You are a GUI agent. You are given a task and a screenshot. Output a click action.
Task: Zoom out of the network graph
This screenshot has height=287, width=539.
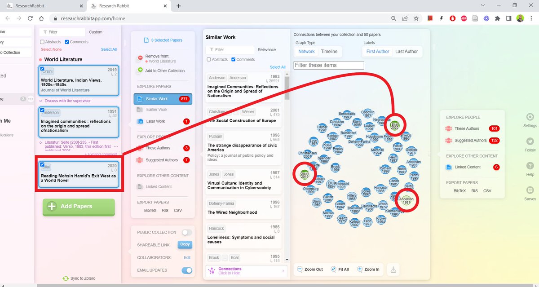[309, 269]
